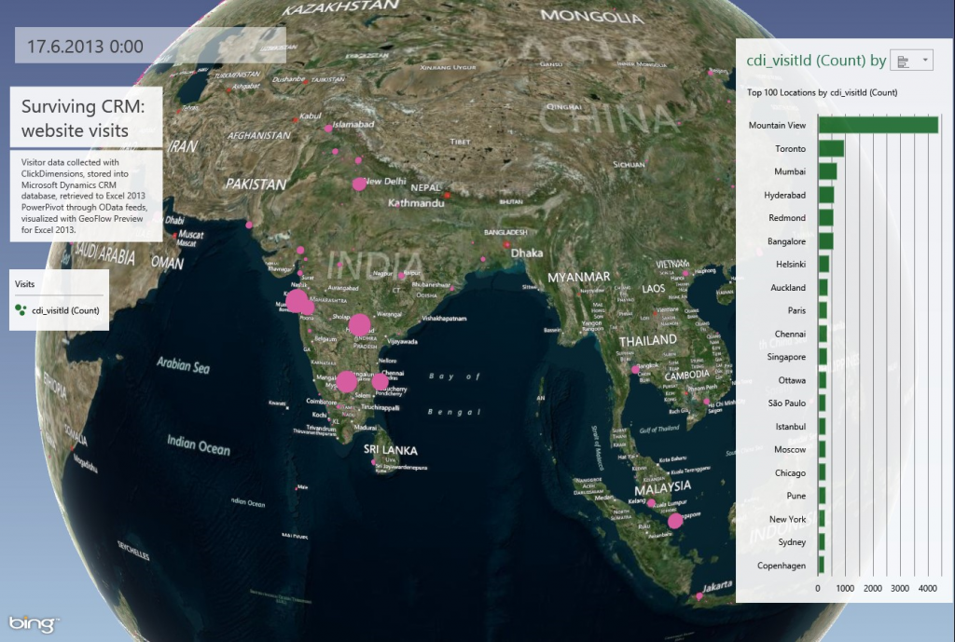Click the Bangalore bar in the chart
Screen dimensions: 955x642
point(826,241)
